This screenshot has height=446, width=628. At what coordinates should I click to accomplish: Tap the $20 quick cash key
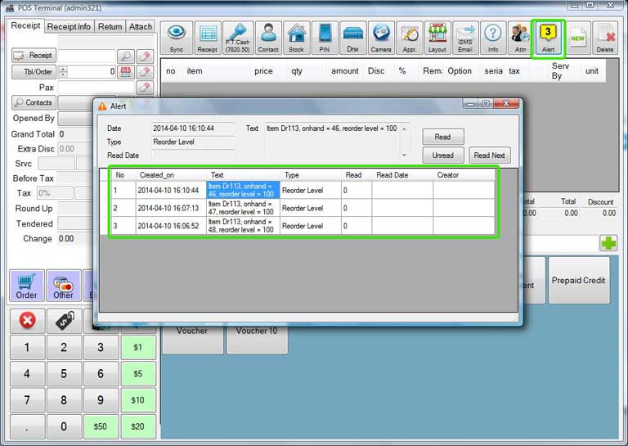(x=137, y=426)
